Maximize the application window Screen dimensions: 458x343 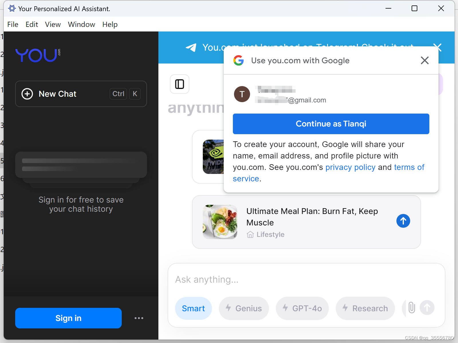pos(414,9)
